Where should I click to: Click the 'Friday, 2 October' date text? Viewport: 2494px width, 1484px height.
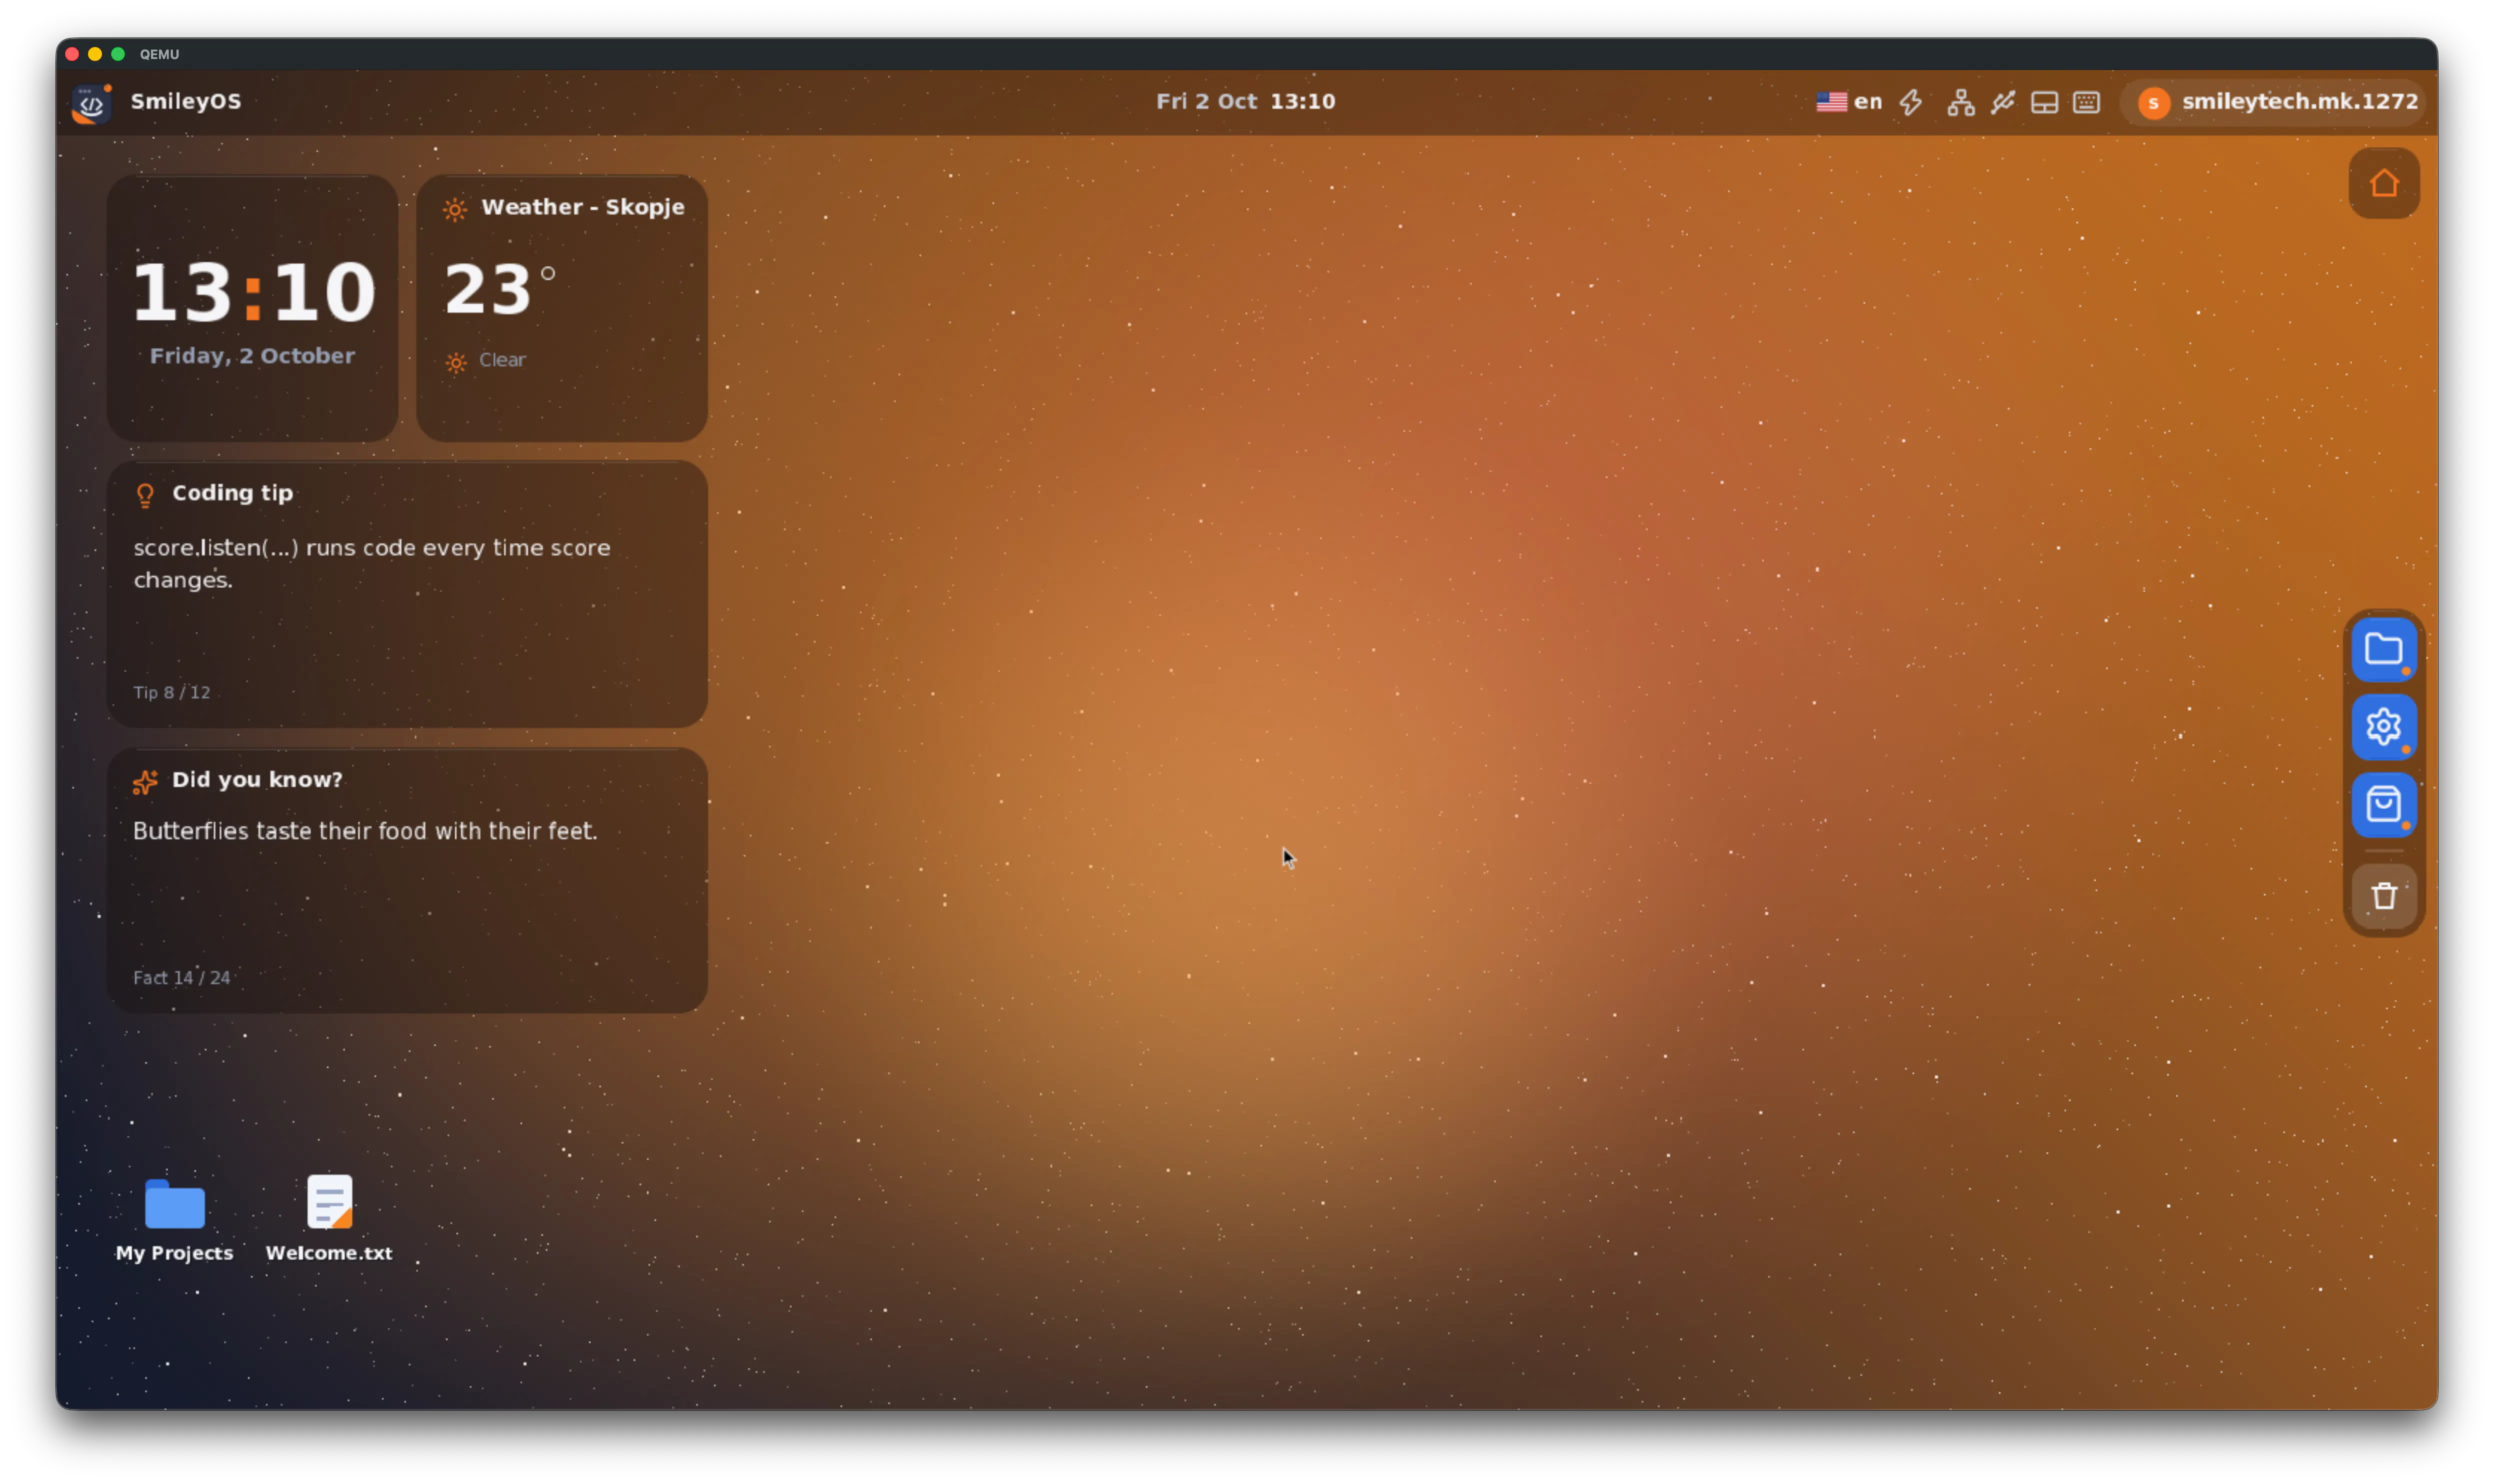pos(252,356)
